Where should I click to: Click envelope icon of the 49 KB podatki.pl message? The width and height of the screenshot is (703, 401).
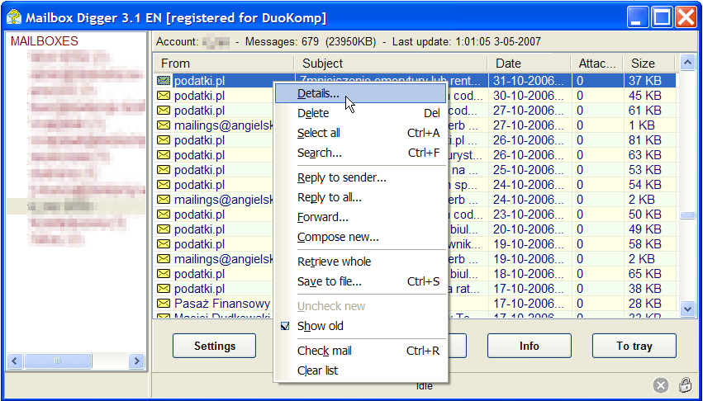[164, 229]
